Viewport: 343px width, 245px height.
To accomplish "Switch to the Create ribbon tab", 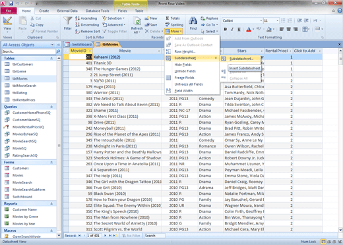I will pyautogui.click(x=44, y=11).
